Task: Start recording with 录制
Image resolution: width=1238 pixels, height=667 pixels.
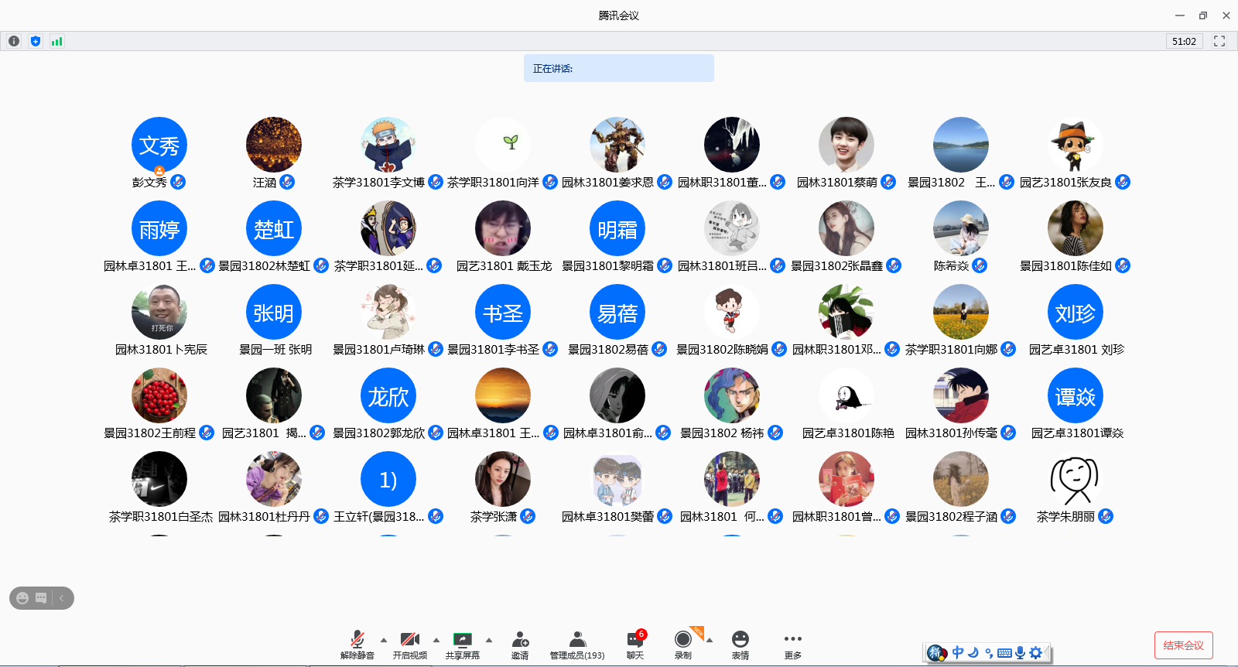Action: [682, 644]
